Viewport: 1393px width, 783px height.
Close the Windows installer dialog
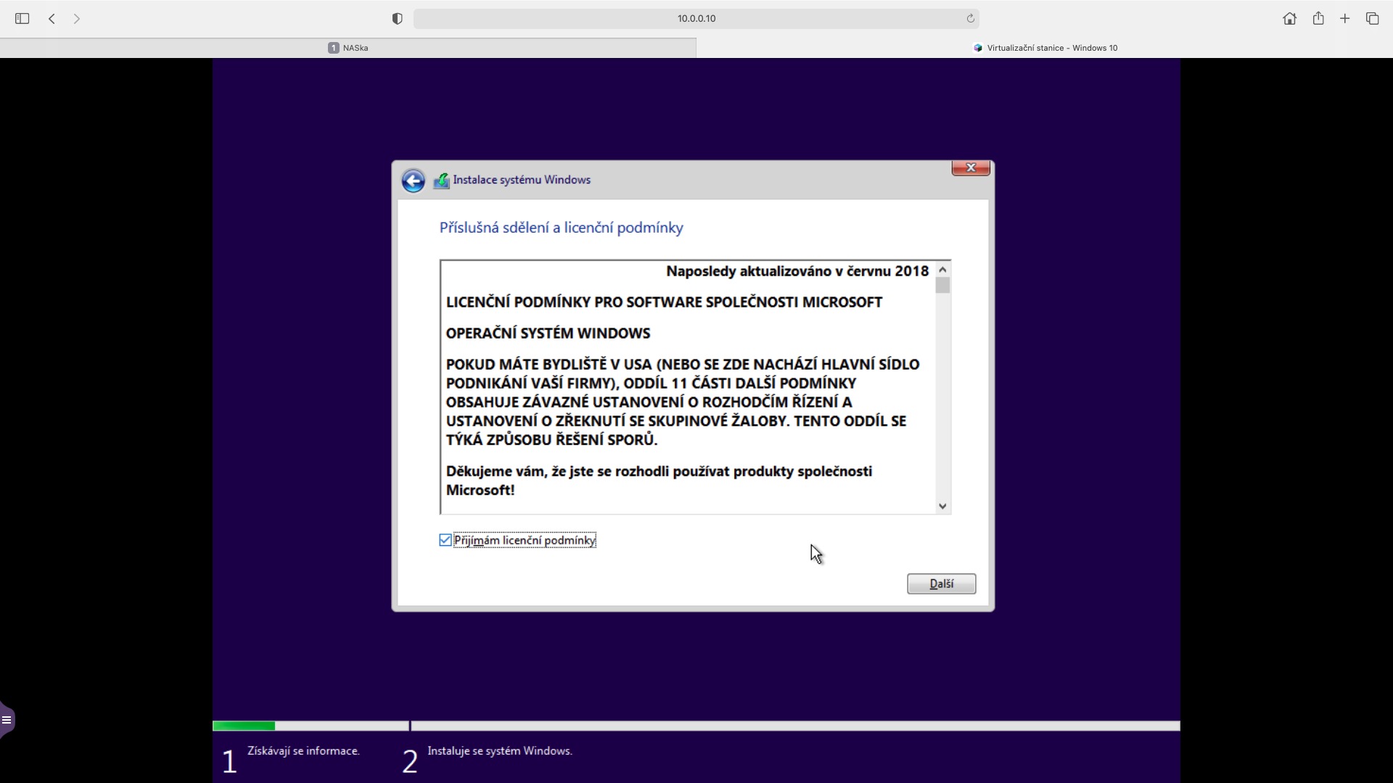tap(970, 167)
